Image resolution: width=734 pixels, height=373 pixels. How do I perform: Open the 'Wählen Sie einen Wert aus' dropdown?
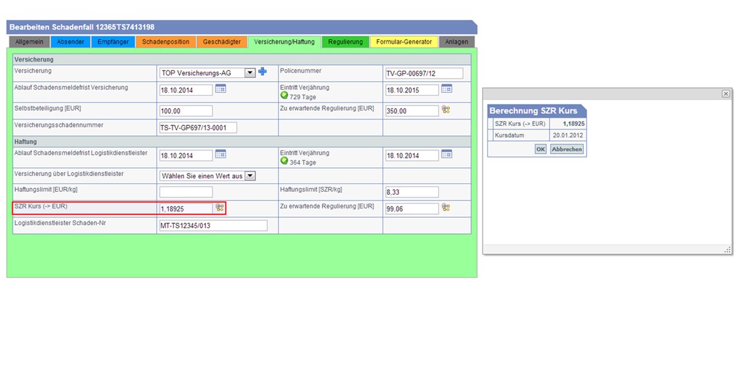click(250, 176)
